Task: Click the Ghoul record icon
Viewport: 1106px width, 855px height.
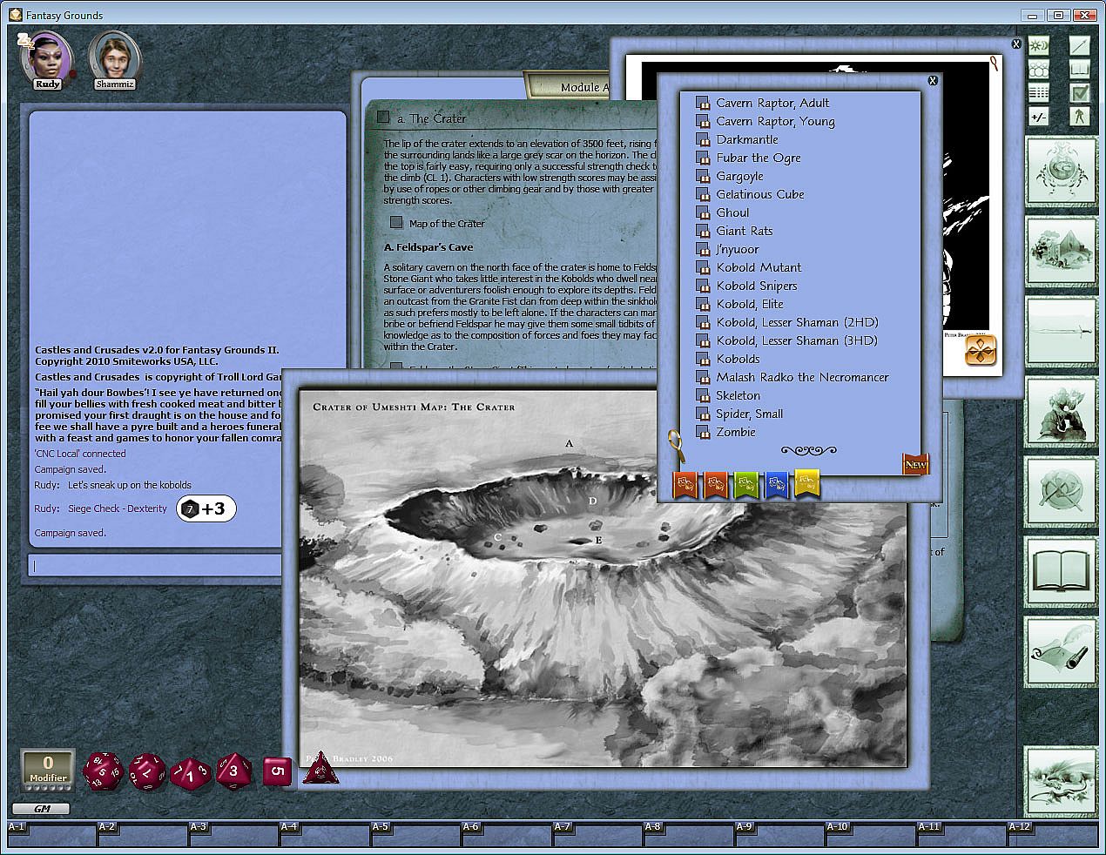Action: 703,213
